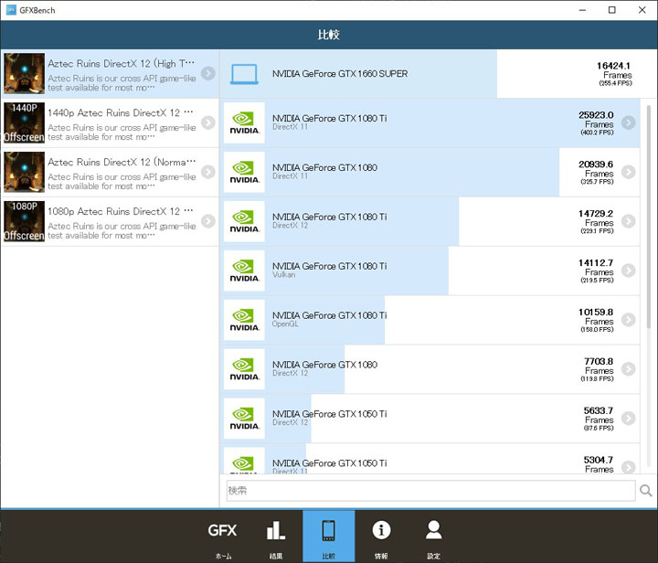Select GTX 1080 Ti OpenGL entry name

point(329,315)
